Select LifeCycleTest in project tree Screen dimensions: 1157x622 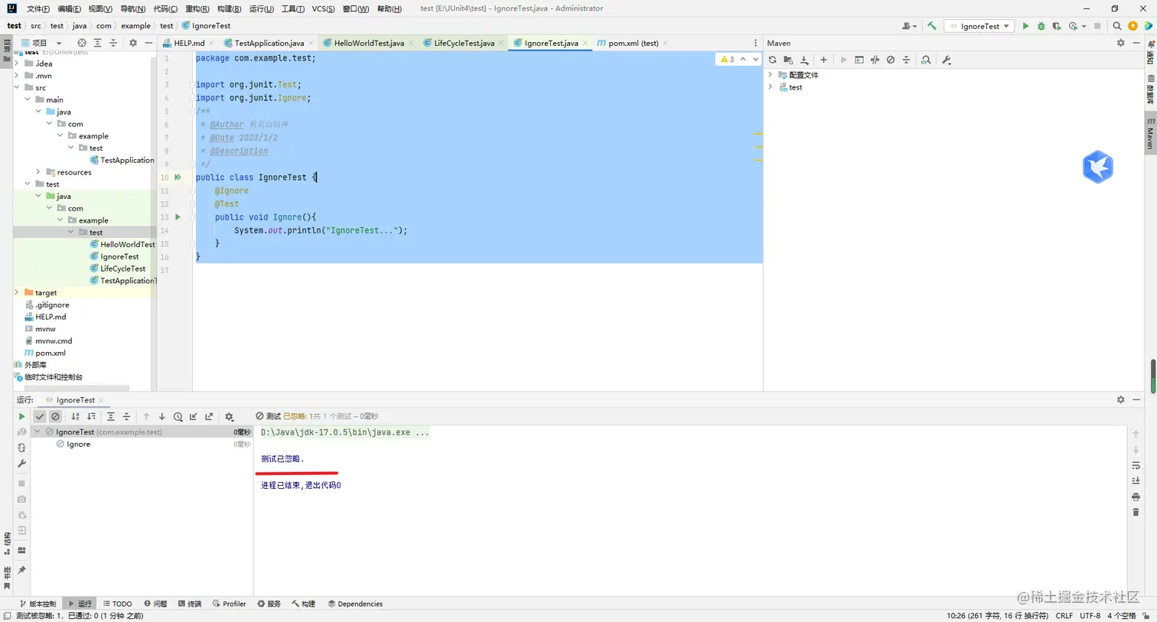click(122, 269)
